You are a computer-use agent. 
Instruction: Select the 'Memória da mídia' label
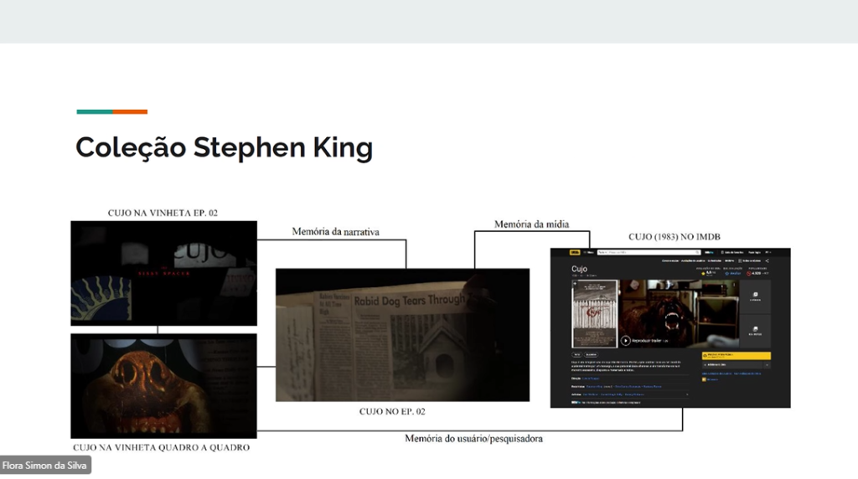531,224
